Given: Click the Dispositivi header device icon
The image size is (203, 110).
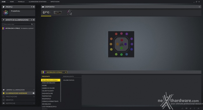Looking at the screenshot, I should pyautogui.click(x=43, y=7).
